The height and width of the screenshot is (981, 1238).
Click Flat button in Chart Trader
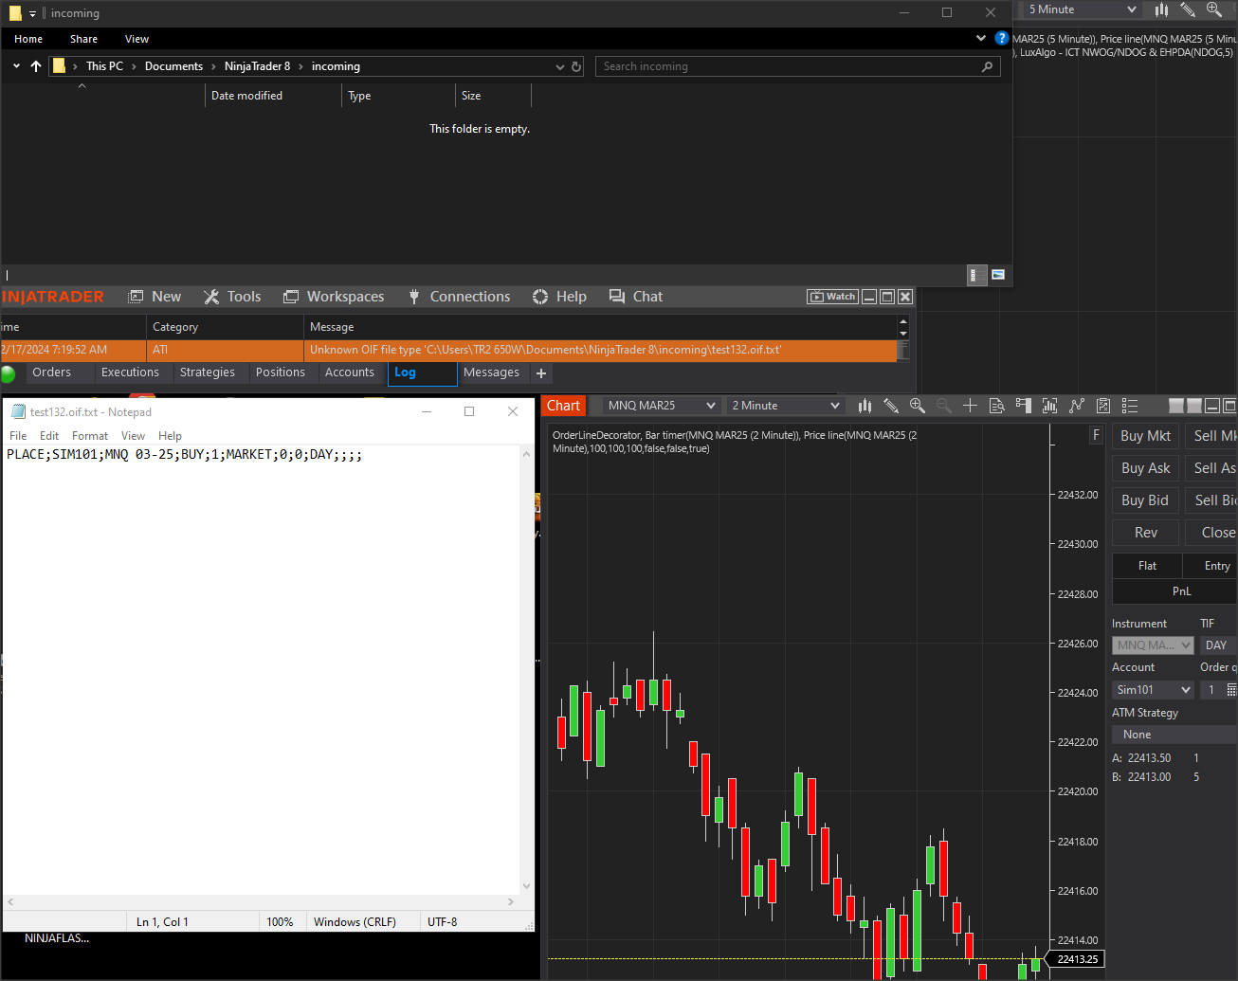[1147, 566]
